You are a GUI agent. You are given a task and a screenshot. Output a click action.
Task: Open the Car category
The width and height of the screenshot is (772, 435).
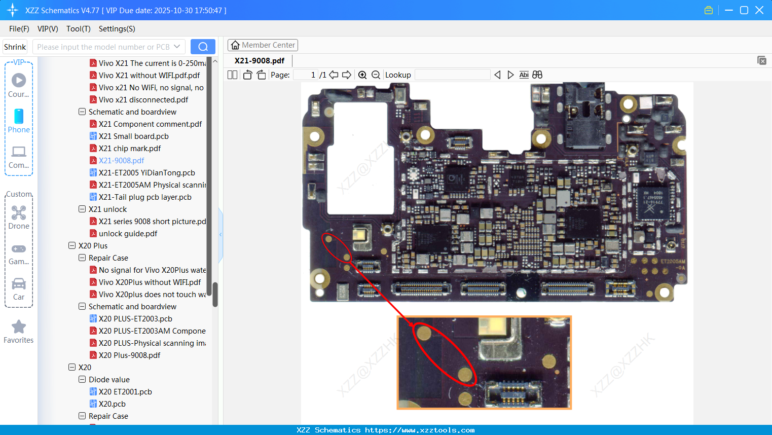[x=19, y=288]
